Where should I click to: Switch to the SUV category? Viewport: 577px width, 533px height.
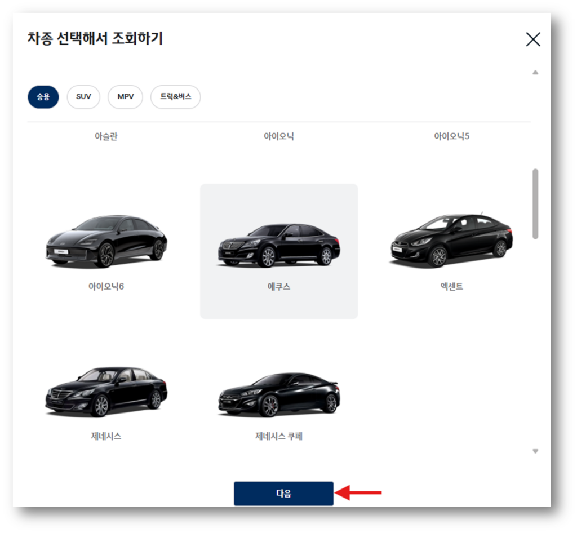pos(83,97)
